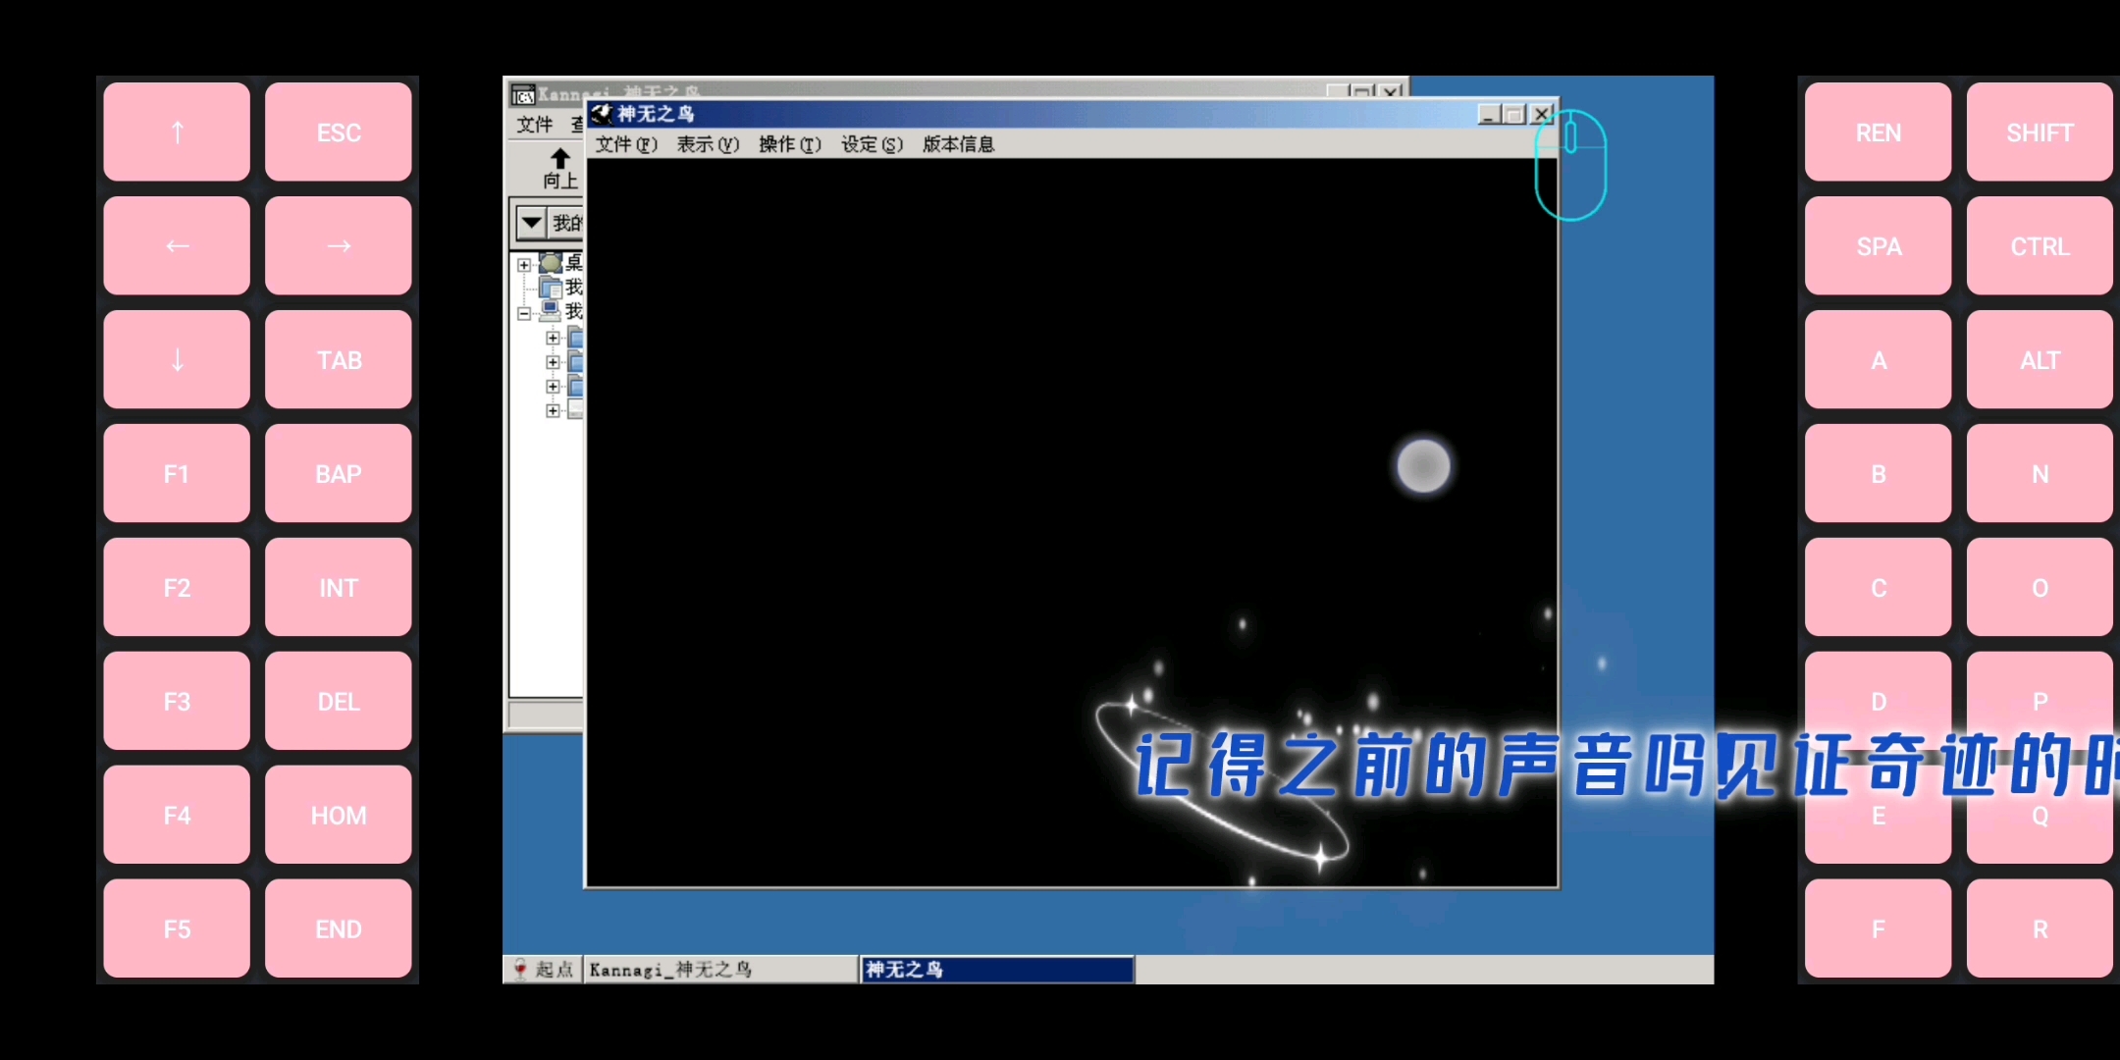Tap the A virtual key

click(1879, 359)
